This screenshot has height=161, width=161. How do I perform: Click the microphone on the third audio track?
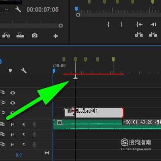coord(34,144)
